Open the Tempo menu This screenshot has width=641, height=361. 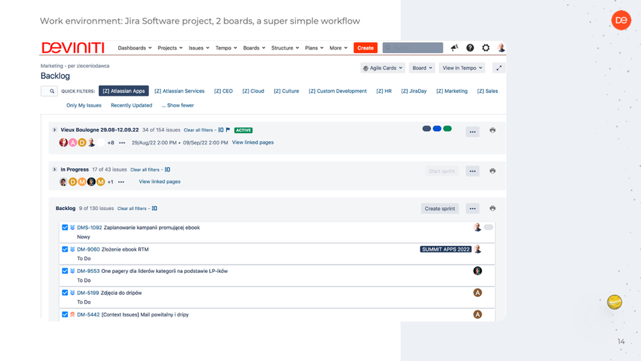click(x=226, y=48)
